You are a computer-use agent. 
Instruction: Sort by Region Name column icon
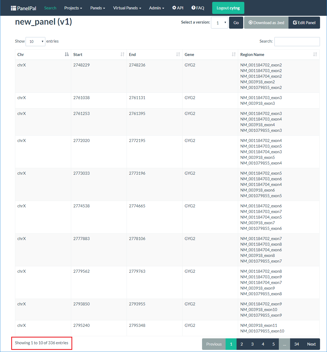pos(315,54)
